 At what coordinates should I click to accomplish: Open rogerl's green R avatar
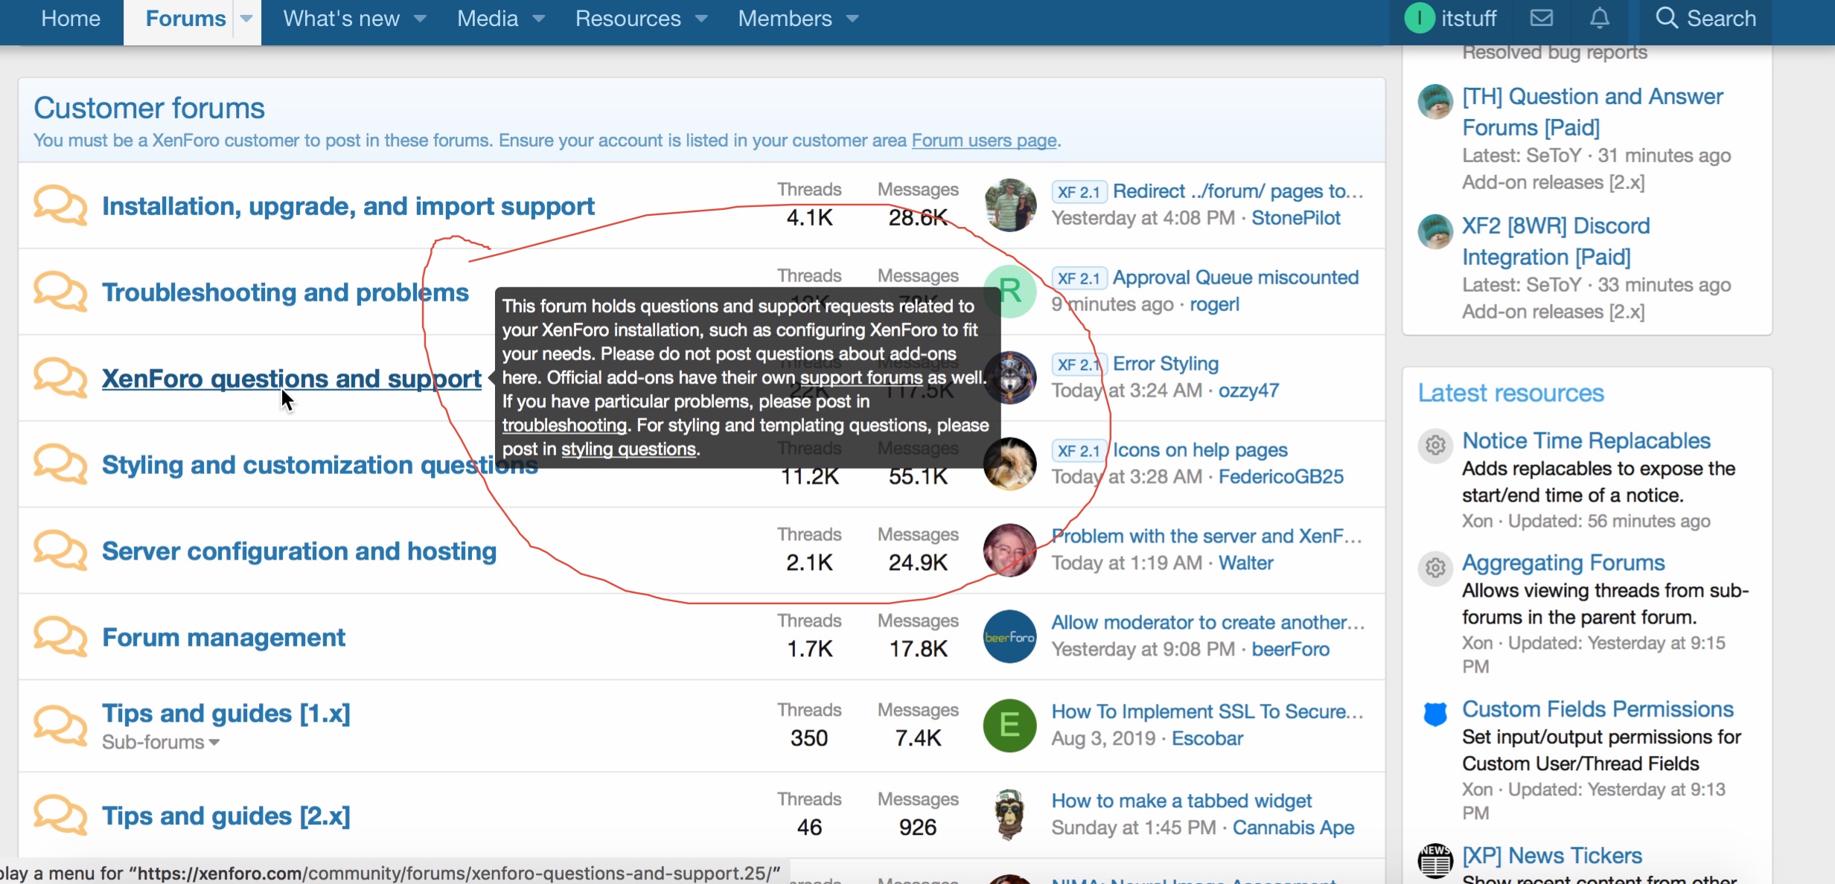tap(1010, 291)
